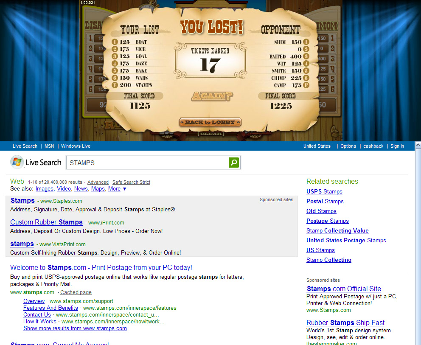Open stamps VistaPrint sponsored link
Image resolution: width=421 pixels, height=345 pixels.
coord(22,244)
